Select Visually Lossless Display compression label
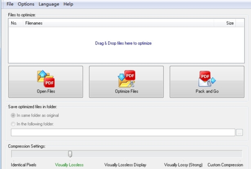Image resolution: width=251 pixels, height=169 pixels. (125, 165)
